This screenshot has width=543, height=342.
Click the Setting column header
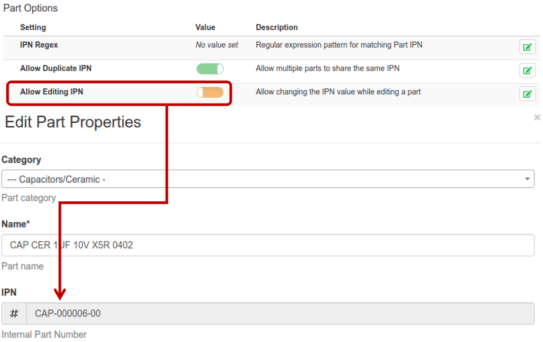[x=33, y=27]
